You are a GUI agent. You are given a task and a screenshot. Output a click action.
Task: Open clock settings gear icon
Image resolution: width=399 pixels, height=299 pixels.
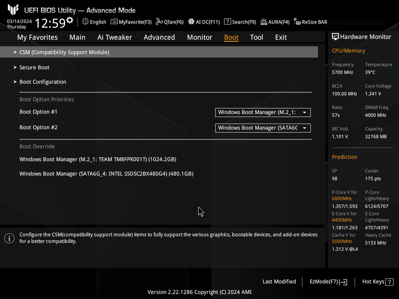[70, 20]
